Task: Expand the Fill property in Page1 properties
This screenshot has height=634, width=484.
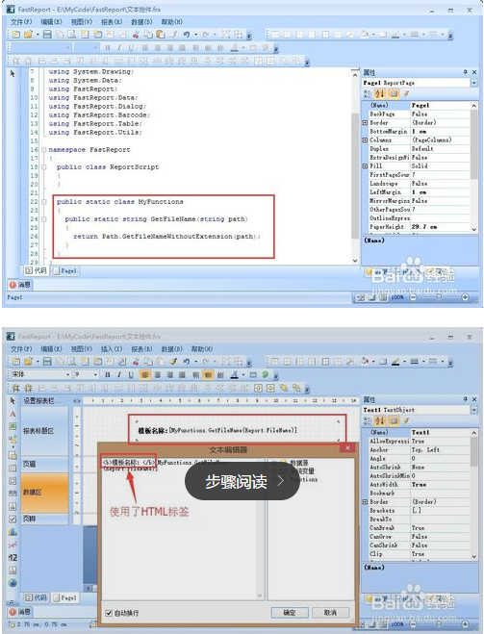Action: (365, 166)
